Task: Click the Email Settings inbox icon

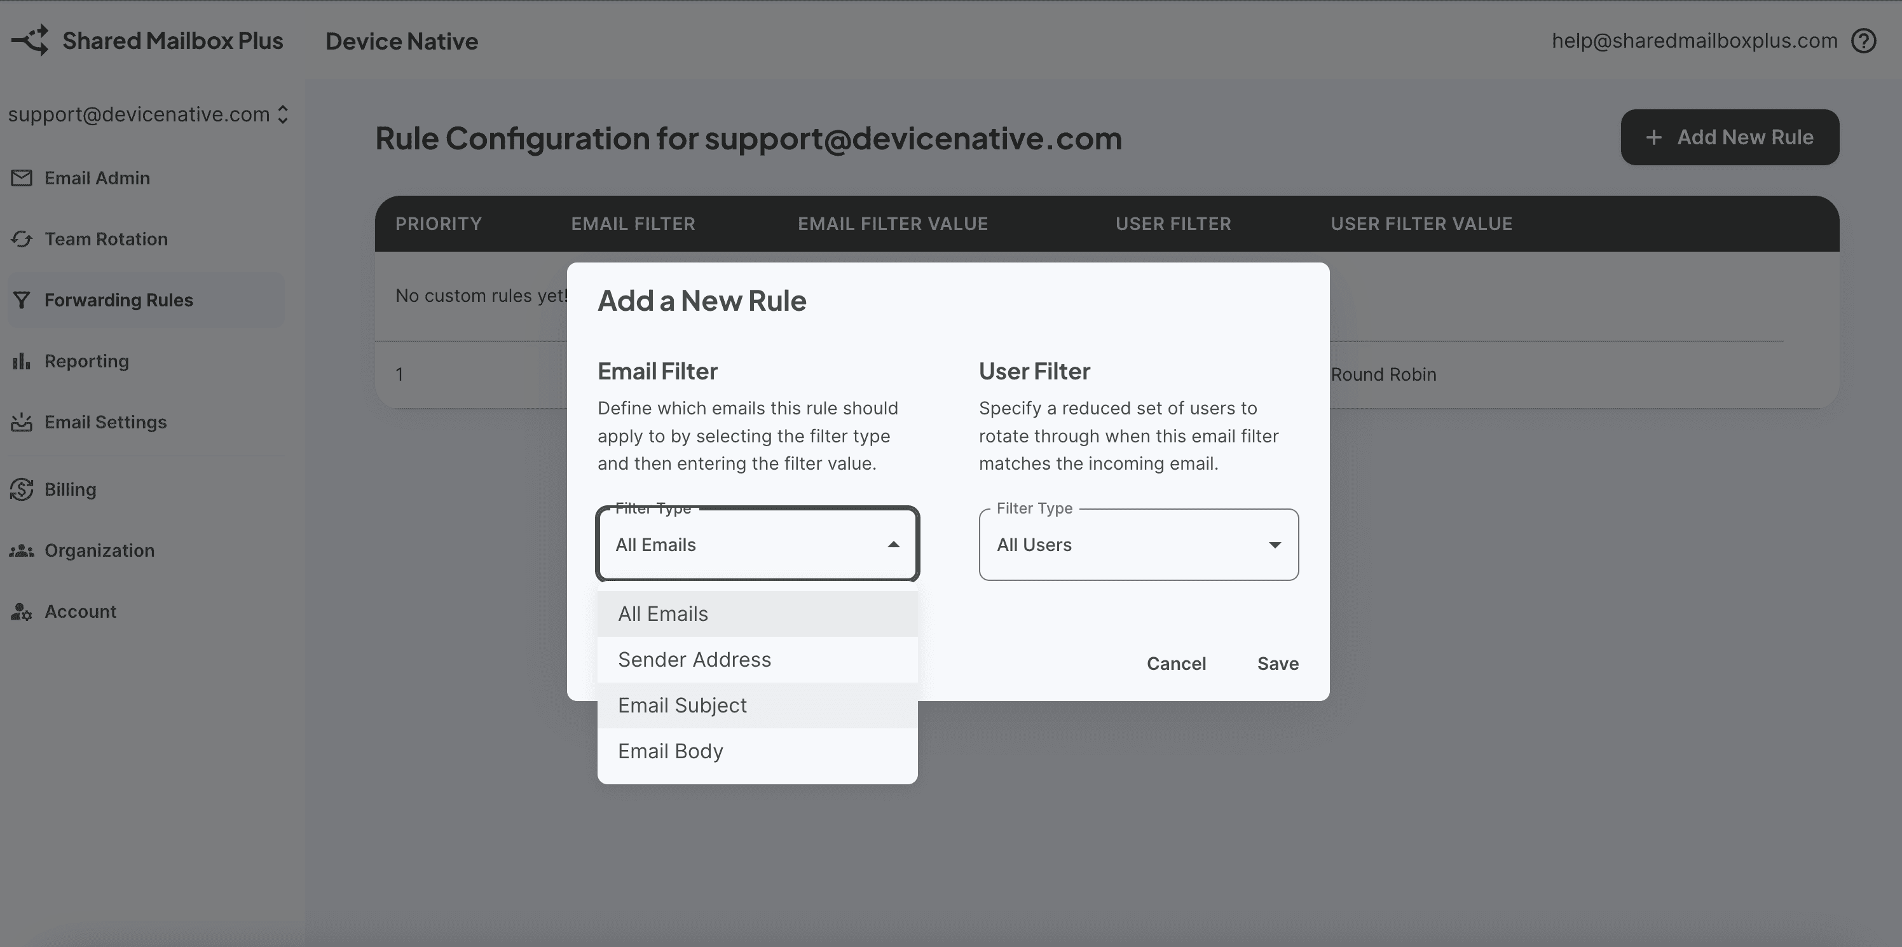Action: coord(22,422)
